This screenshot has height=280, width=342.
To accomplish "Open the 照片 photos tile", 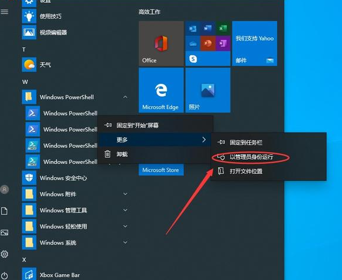I will pyautogui.click(x=208, y=90).
